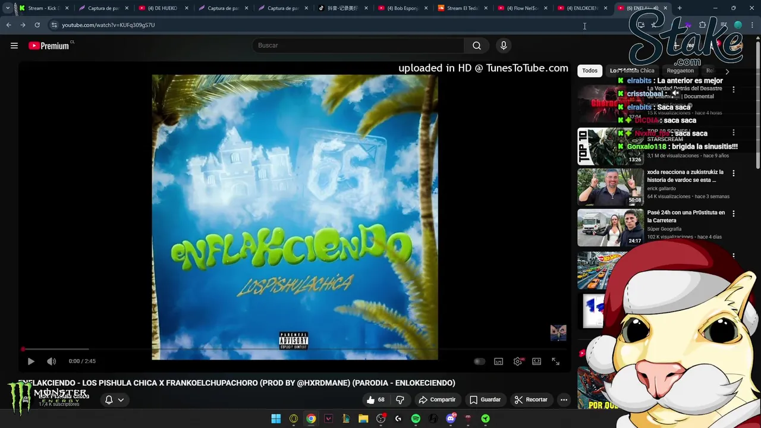The image size is (761, 428).
Task: View site information icon in address bar
Action: (x=54, y=25)
